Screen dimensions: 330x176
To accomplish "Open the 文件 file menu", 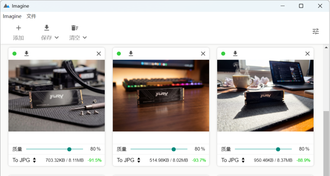I will tap(31, 16).
